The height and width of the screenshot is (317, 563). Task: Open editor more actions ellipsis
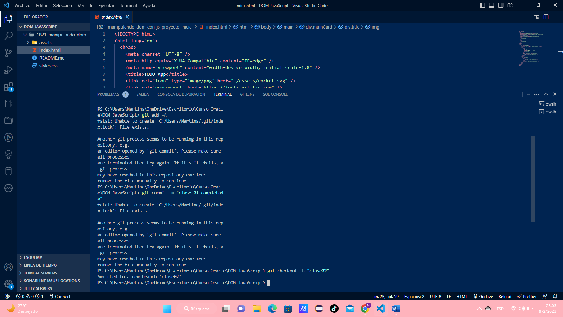point(555,17)
